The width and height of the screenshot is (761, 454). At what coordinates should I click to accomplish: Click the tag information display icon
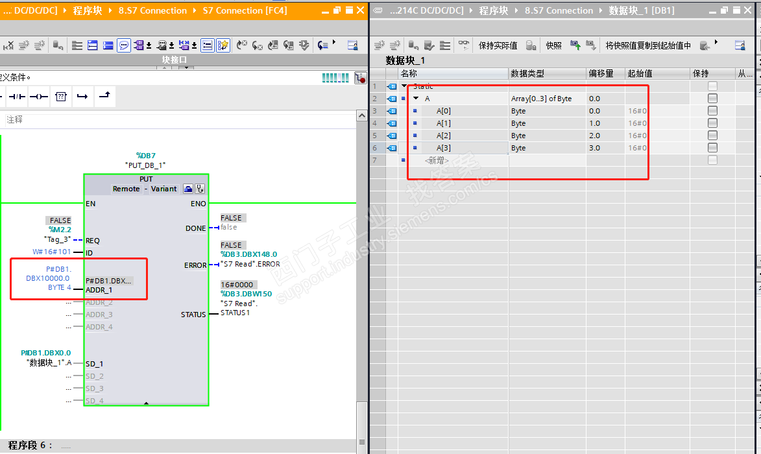coord(162,45)
